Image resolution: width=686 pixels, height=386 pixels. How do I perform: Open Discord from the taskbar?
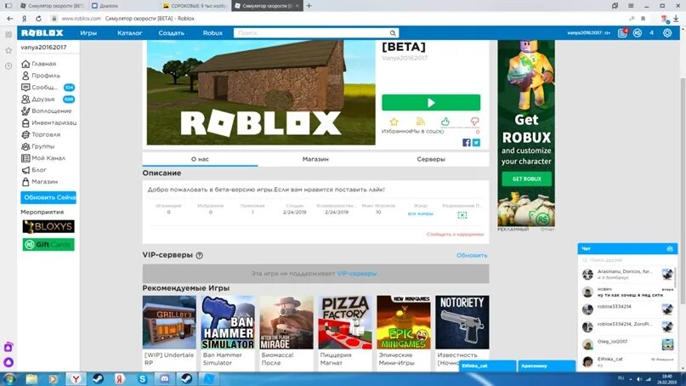click(x=165, y=379)
